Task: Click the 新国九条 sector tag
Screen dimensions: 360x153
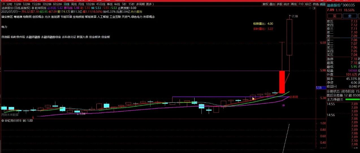Action: (82, 37)
